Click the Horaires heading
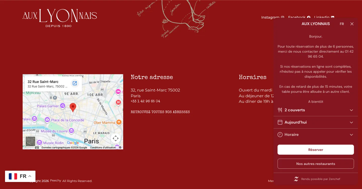The width and height of the screenshot is (362, 189). [x=253, y=77]
